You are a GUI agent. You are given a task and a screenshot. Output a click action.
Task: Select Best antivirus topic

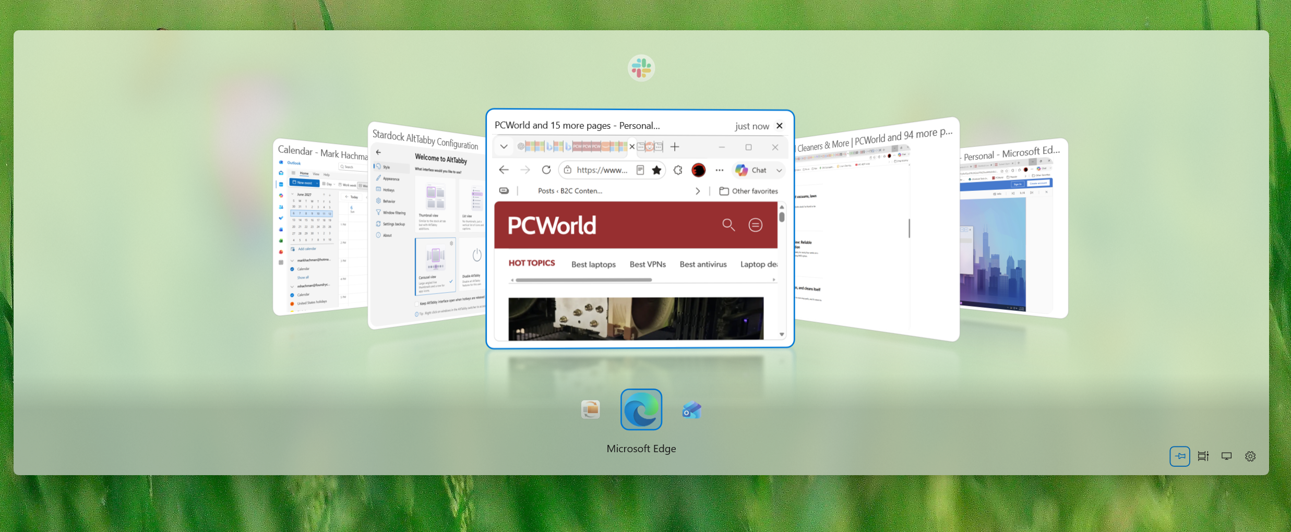703,264
